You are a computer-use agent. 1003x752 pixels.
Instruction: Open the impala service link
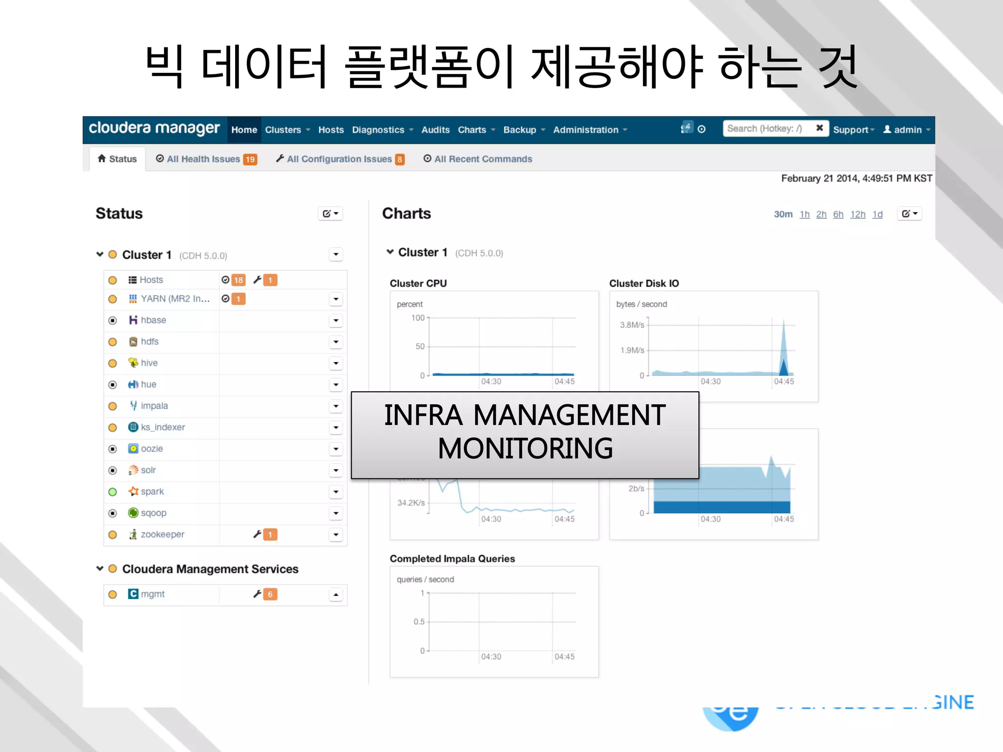[x=154, y=406]
